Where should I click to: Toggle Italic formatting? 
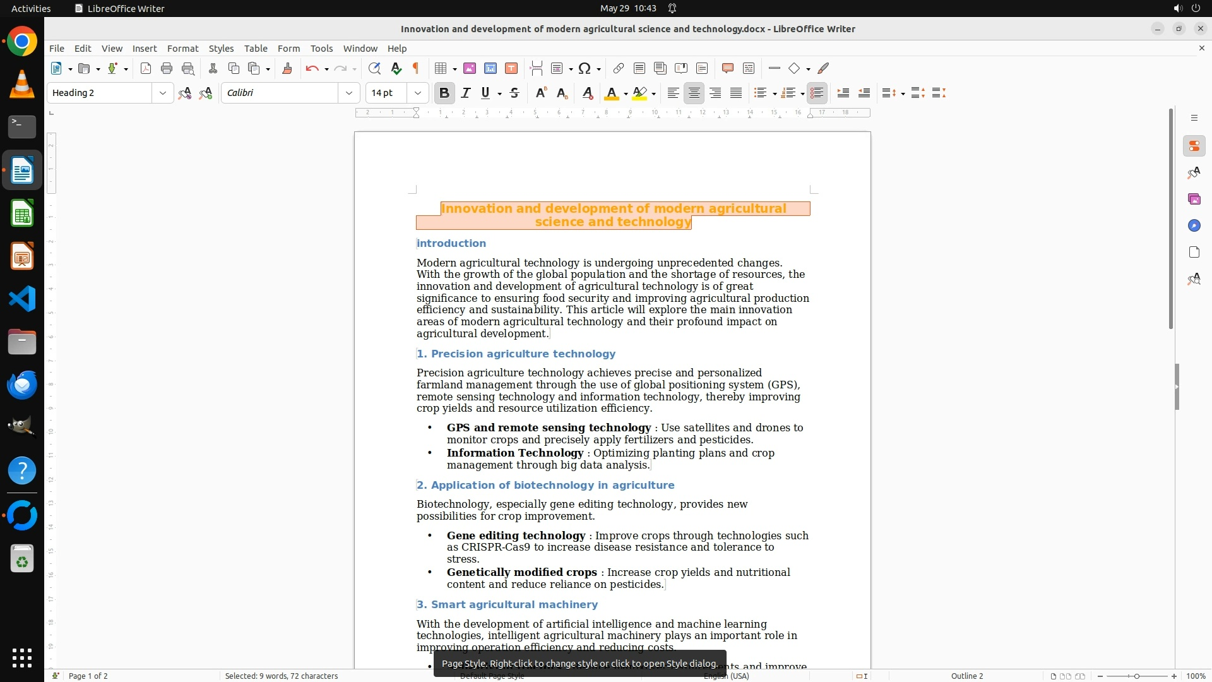(x=466, y=93)
